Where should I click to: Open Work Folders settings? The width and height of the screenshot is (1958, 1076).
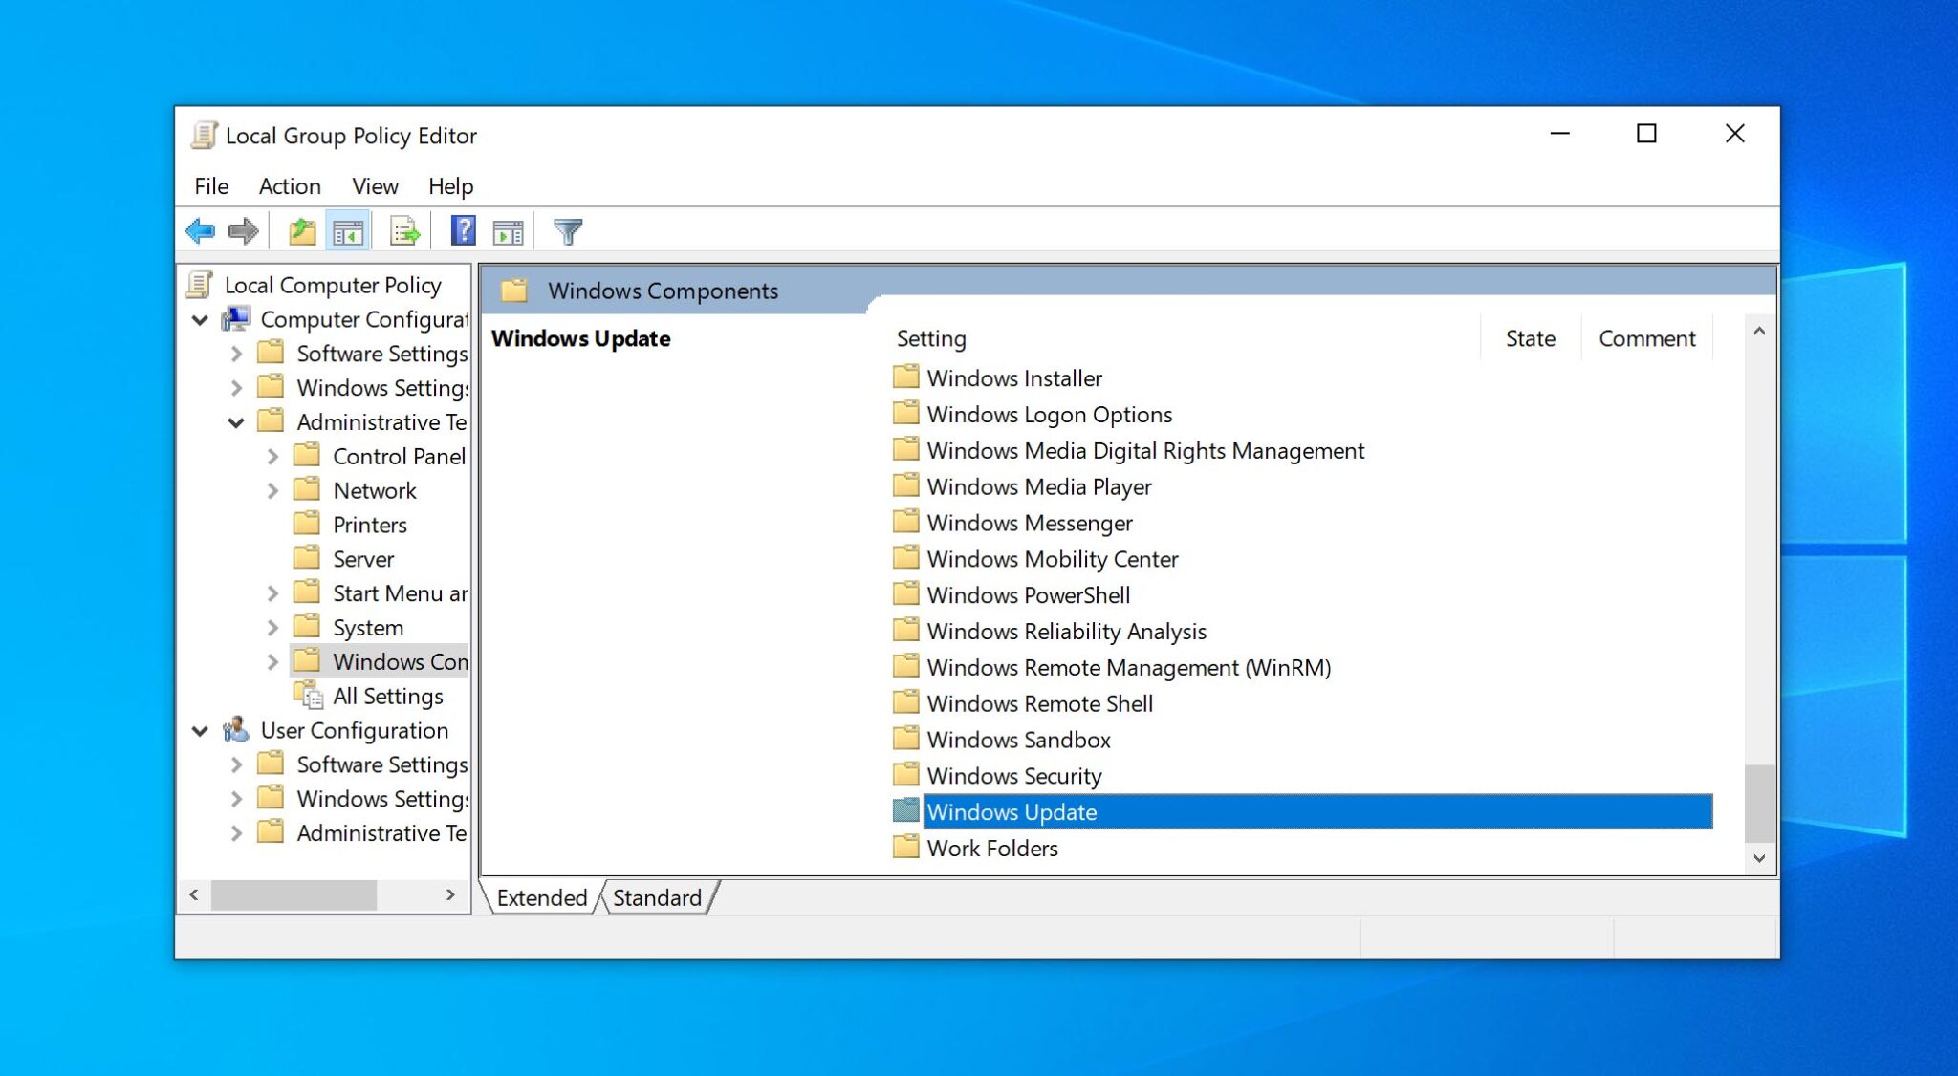(x=991, y=848)
